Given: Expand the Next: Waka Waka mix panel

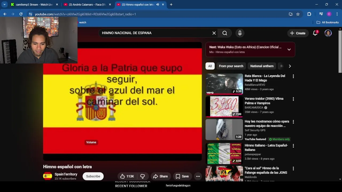Looking at the screenshot, I should click(289, 49).
